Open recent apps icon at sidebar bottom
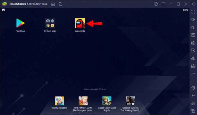The width and height of the screenshot is (197, 115). pos(193,111)
